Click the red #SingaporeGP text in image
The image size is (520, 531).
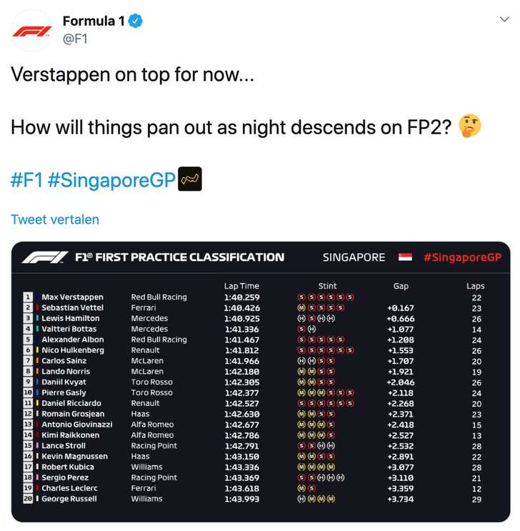[462, 257]
